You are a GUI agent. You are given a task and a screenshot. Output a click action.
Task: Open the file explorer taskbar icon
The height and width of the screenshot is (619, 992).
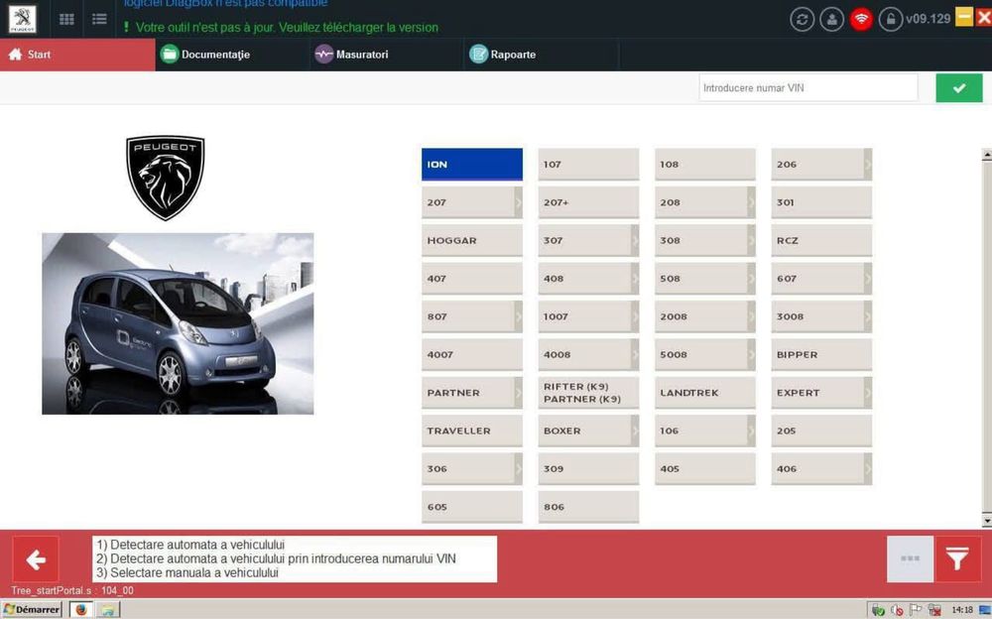pyautogui.click(x=107, y=609)
